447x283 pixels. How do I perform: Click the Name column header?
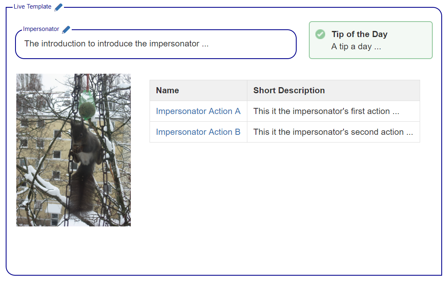(x=167, y=90)
